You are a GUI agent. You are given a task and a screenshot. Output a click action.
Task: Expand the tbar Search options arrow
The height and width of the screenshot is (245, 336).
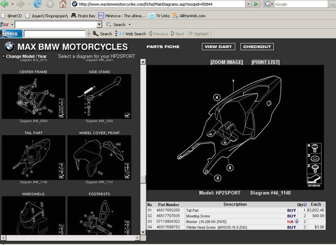pyautogui.click(x=129, y=25)
